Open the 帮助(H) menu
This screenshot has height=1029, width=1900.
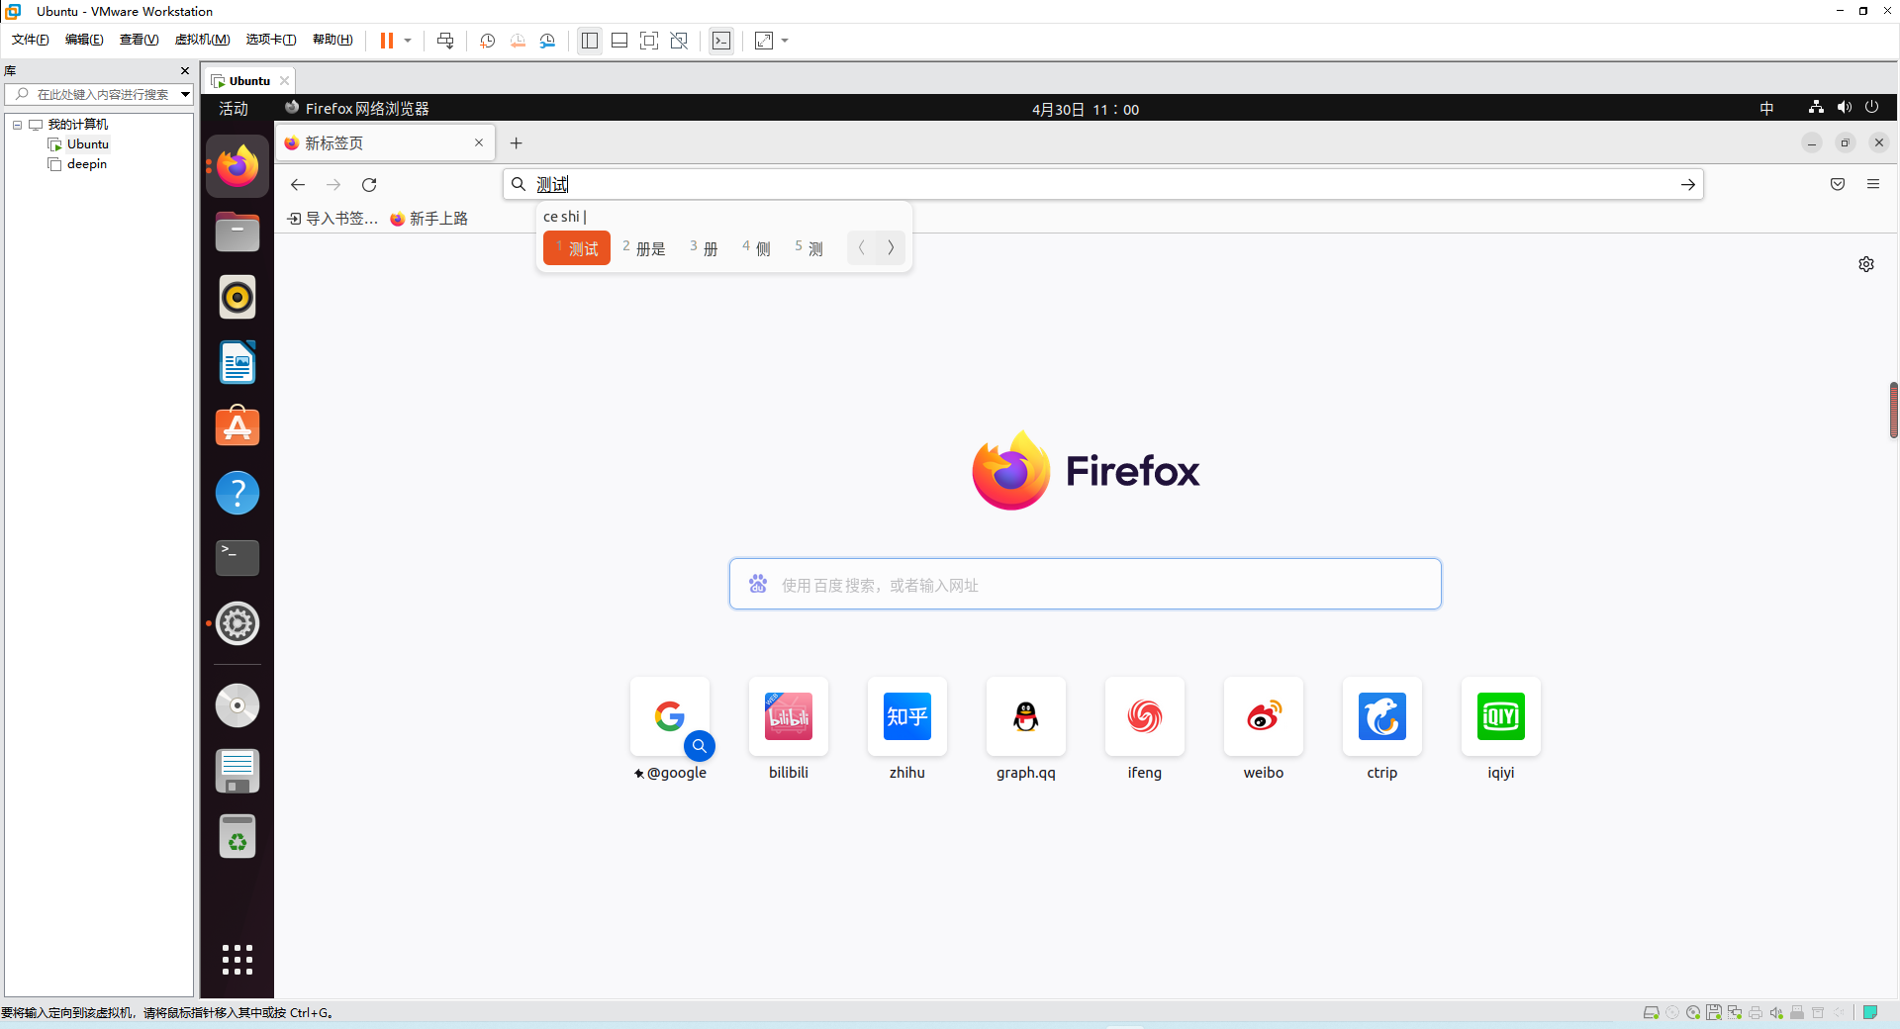tap(332, 40)
